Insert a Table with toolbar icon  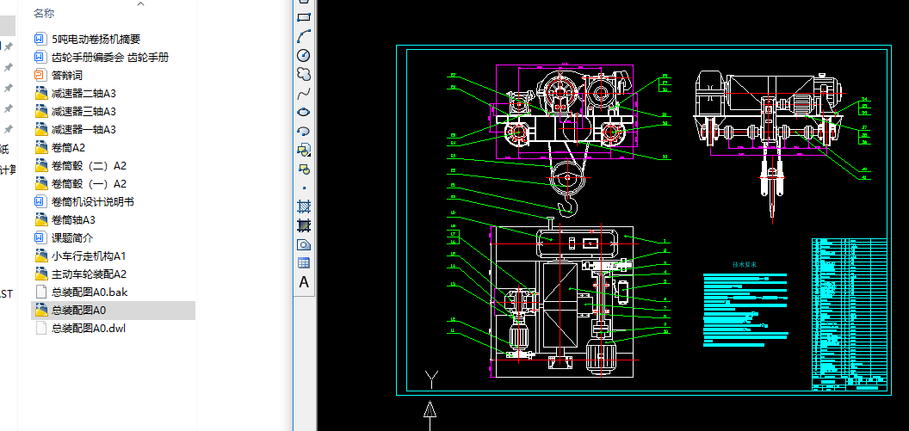coord(304,263)
